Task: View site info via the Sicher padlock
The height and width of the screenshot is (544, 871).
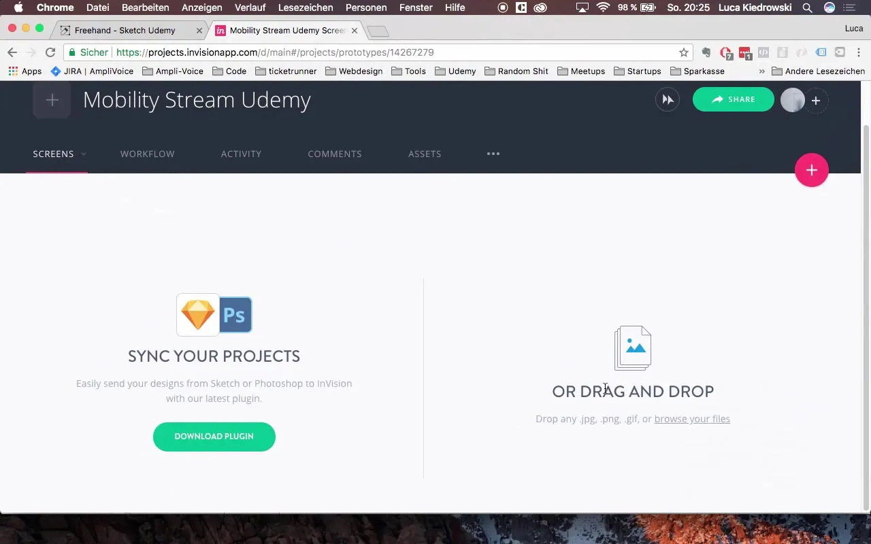Action: [x=88, y=52]
